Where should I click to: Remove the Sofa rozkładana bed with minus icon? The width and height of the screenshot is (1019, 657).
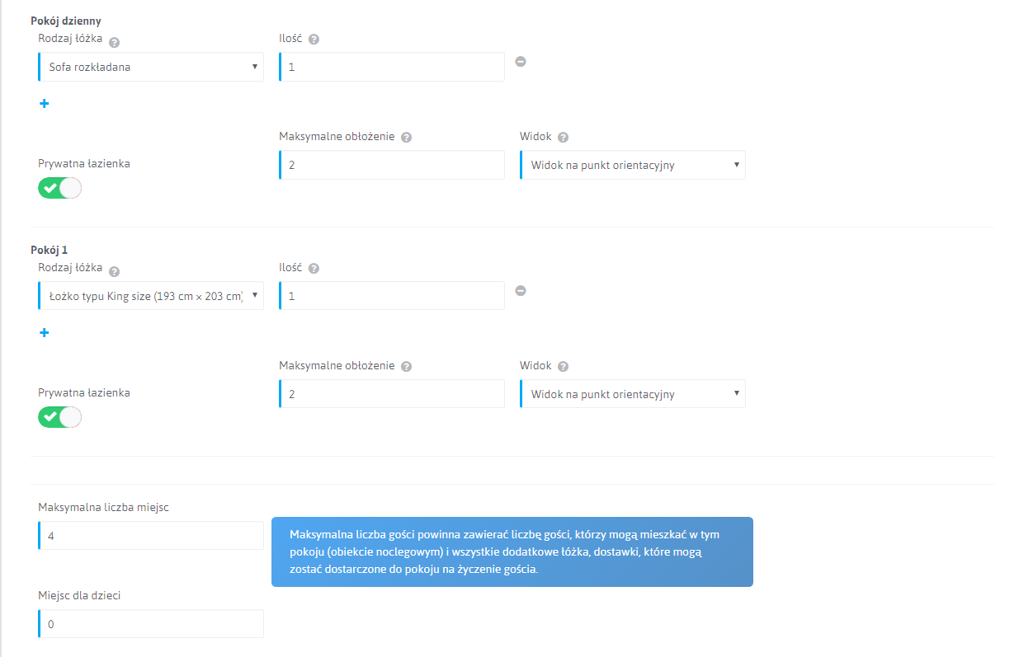[521, 61]
